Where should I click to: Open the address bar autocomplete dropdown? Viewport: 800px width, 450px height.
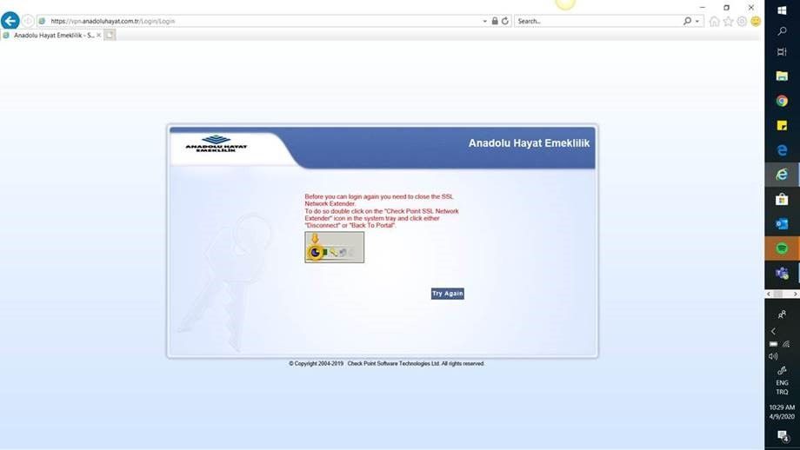point(484,22)
